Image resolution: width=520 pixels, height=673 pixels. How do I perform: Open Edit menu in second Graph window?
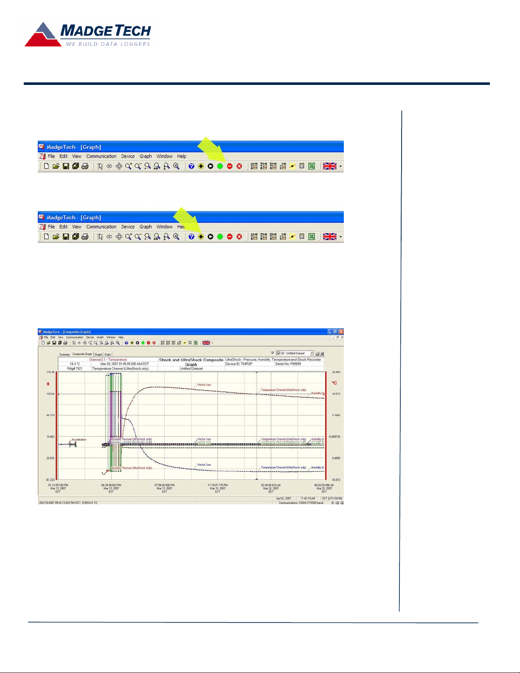(x=63, y=227)
